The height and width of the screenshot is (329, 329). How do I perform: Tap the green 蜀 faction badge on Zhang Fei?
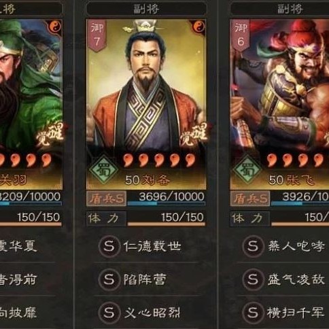coord(247,169)
